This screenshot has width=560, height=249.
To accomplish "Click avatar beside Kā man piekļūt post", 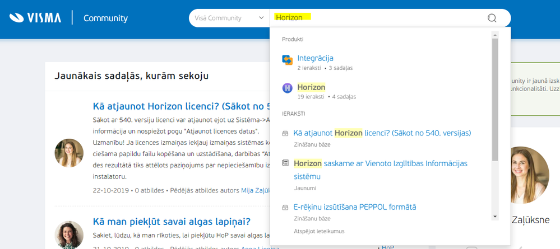I will click(x=69, y=234).
